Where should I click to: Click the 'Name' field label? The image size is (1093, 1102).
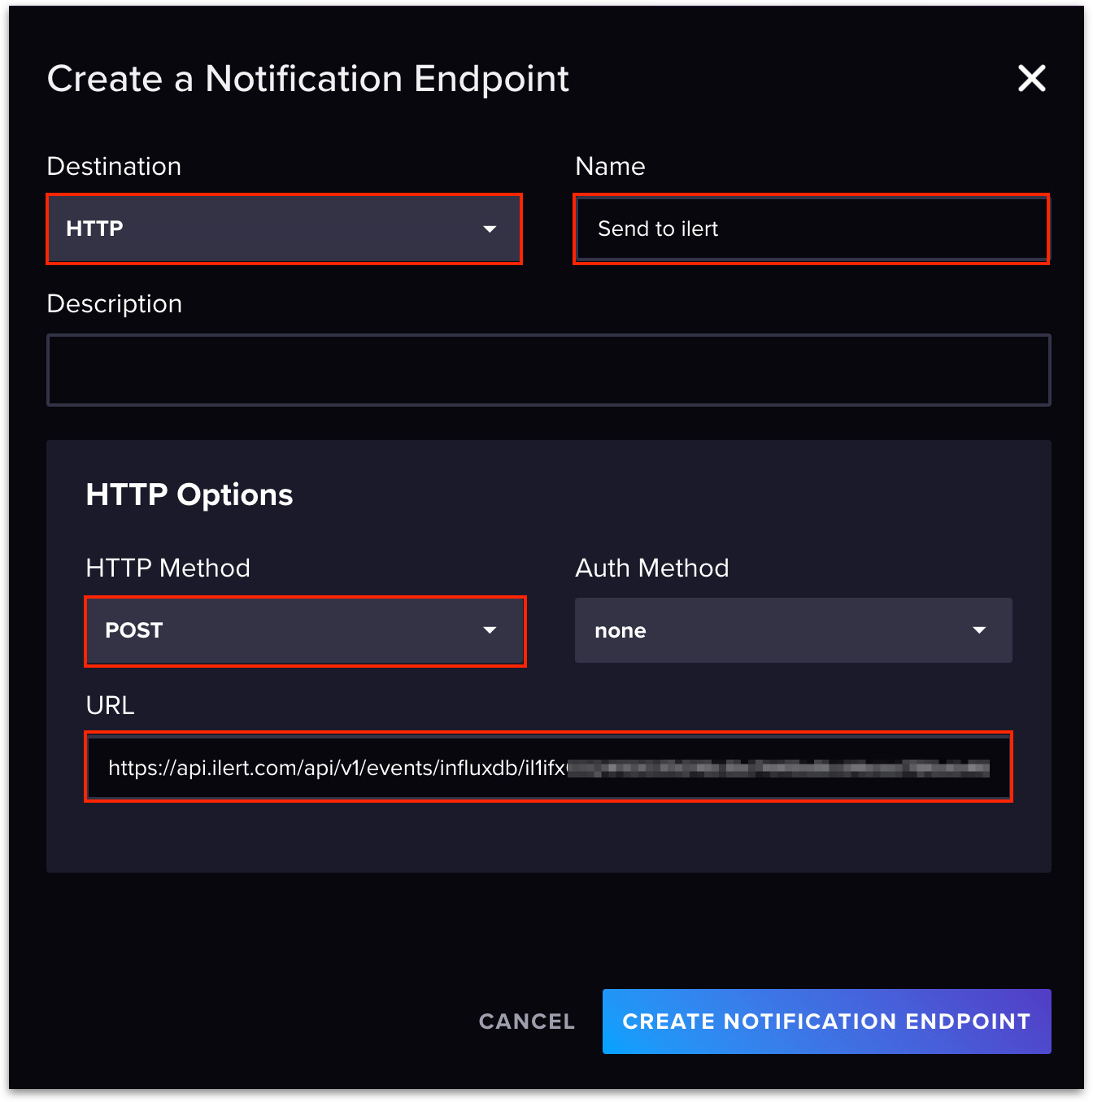(610, 167)
